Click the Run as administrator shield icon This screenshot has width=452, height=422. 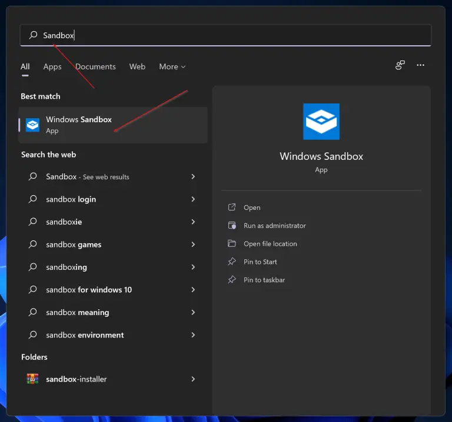click(x=232, y=225)
